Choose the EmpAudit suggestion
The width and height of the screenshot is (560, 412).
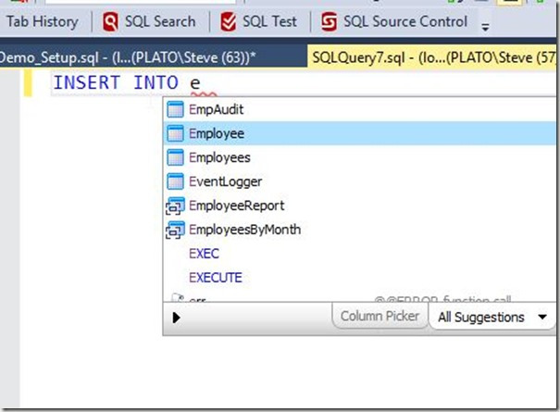coord(360,109)
